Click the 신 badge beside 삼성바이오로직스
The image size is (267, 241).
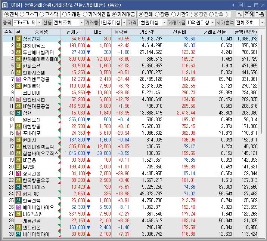[x=18, y=153]
